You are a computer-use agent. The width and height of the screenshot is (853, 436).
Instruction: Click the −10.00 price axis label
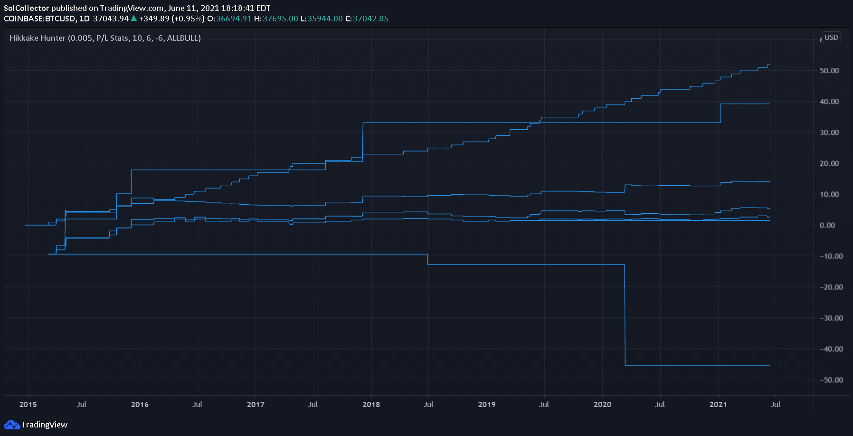831,256
